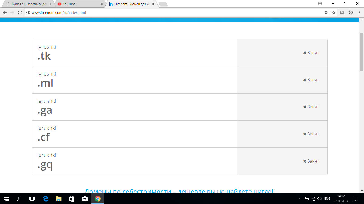This screenshot has height=204, width=364.
Task: Open the ENG language switcher
Action: click(x=327, y=199)
